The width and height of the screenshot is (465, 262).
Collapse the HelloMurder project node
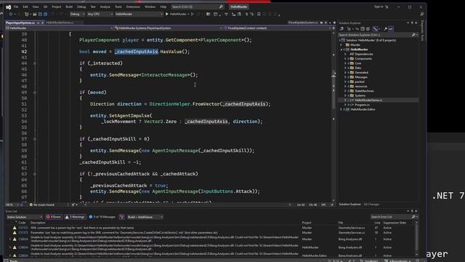pyautogui.click(x=341, y=49)
